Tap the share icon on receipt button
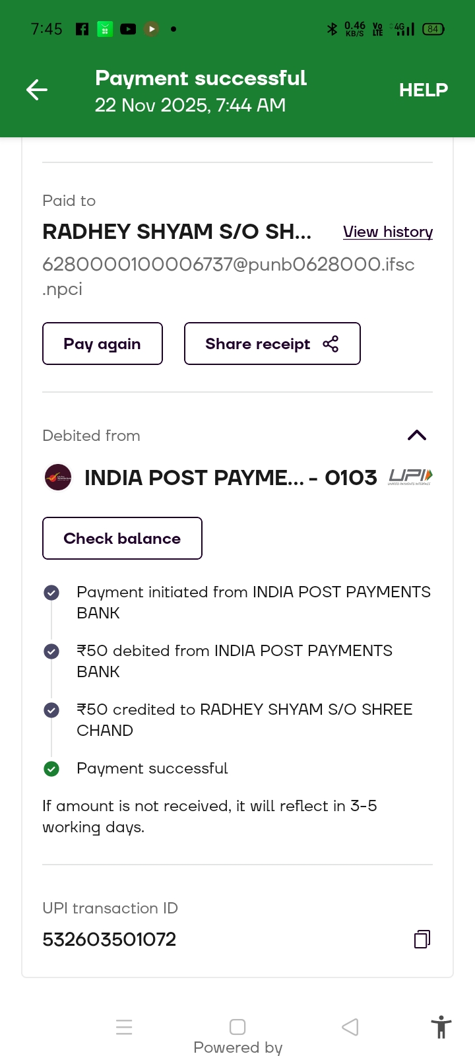The width and height of the screenshot is (475, 1056). tap(331, 344)
